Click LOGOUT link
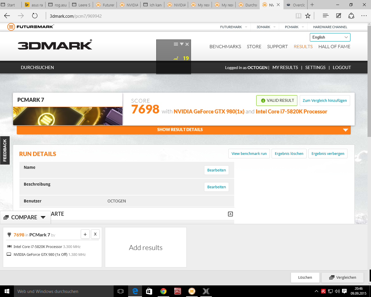 (x=342, y=67)
